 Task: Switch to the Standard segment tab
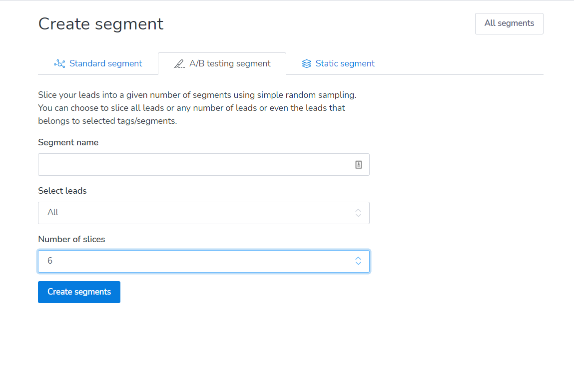[x=105, y=63]
